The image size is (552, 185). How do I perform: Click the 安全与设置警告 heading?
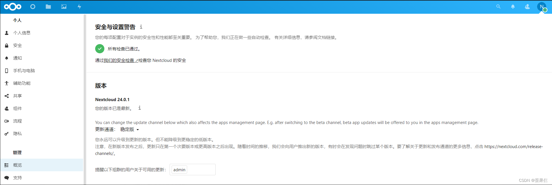[x=115, y=27]
